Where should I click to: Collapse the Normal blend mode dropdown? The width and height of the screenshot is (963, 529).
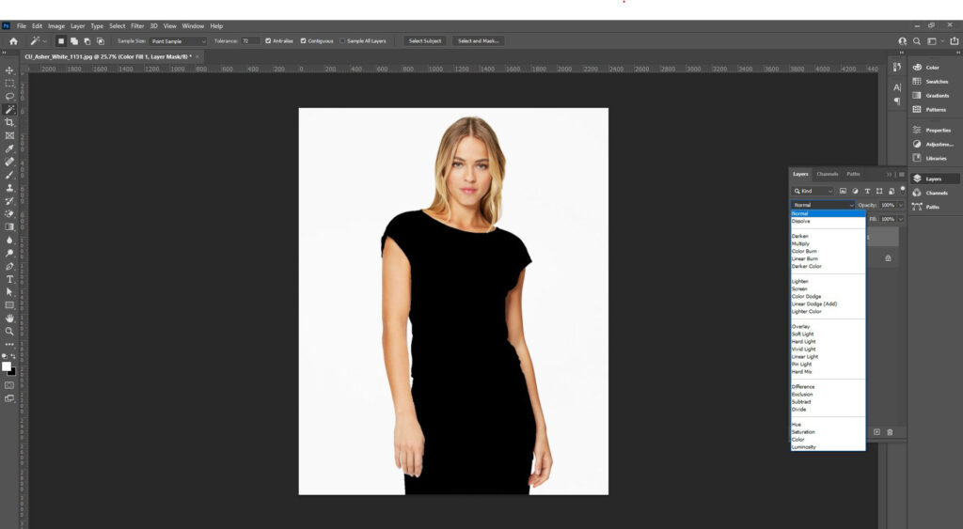[x=822, y=205]
